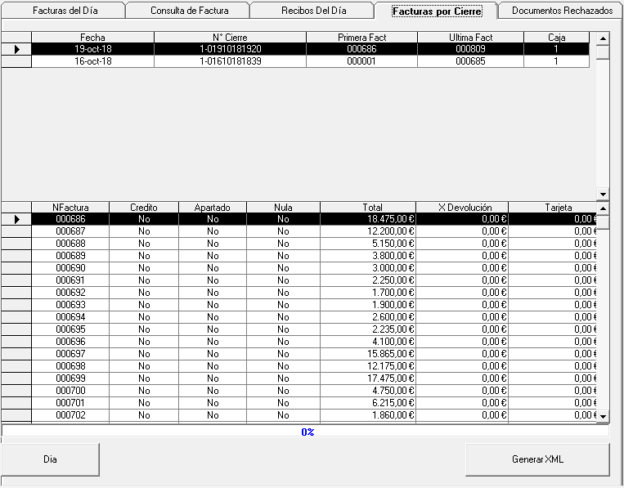
Task: Click the Fecha column header
Action: [92, 38]
